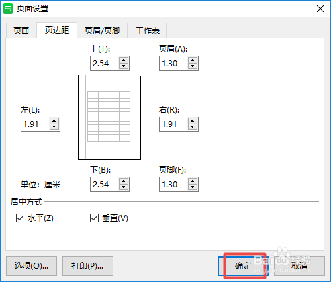Click the 右(R) right margin field
This screenshot has width=331, height=282.
[x=173, y=124]
